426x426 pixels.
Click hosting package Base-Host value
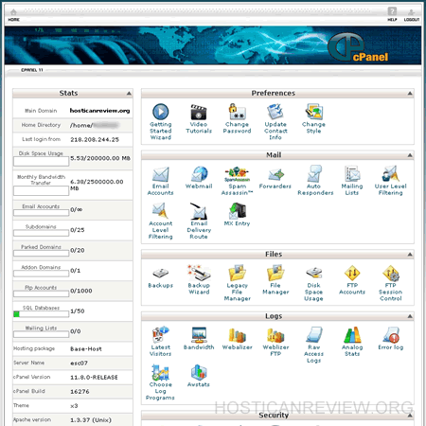(86, 349)
